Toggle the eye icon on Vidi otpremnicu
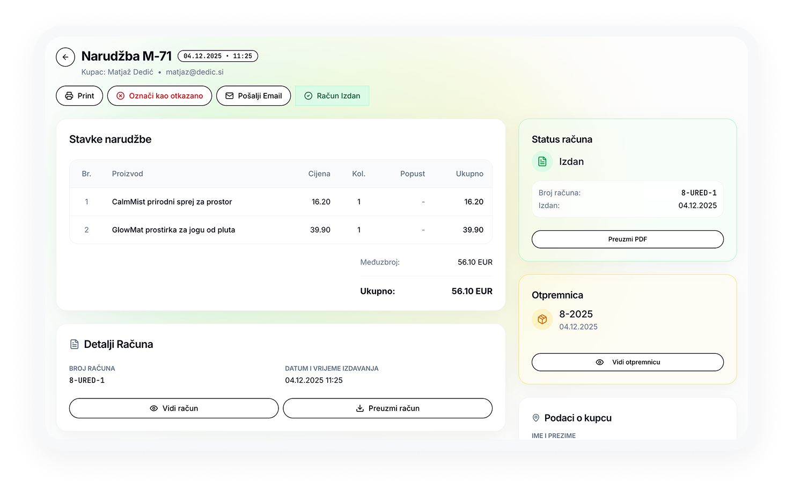 599,362
